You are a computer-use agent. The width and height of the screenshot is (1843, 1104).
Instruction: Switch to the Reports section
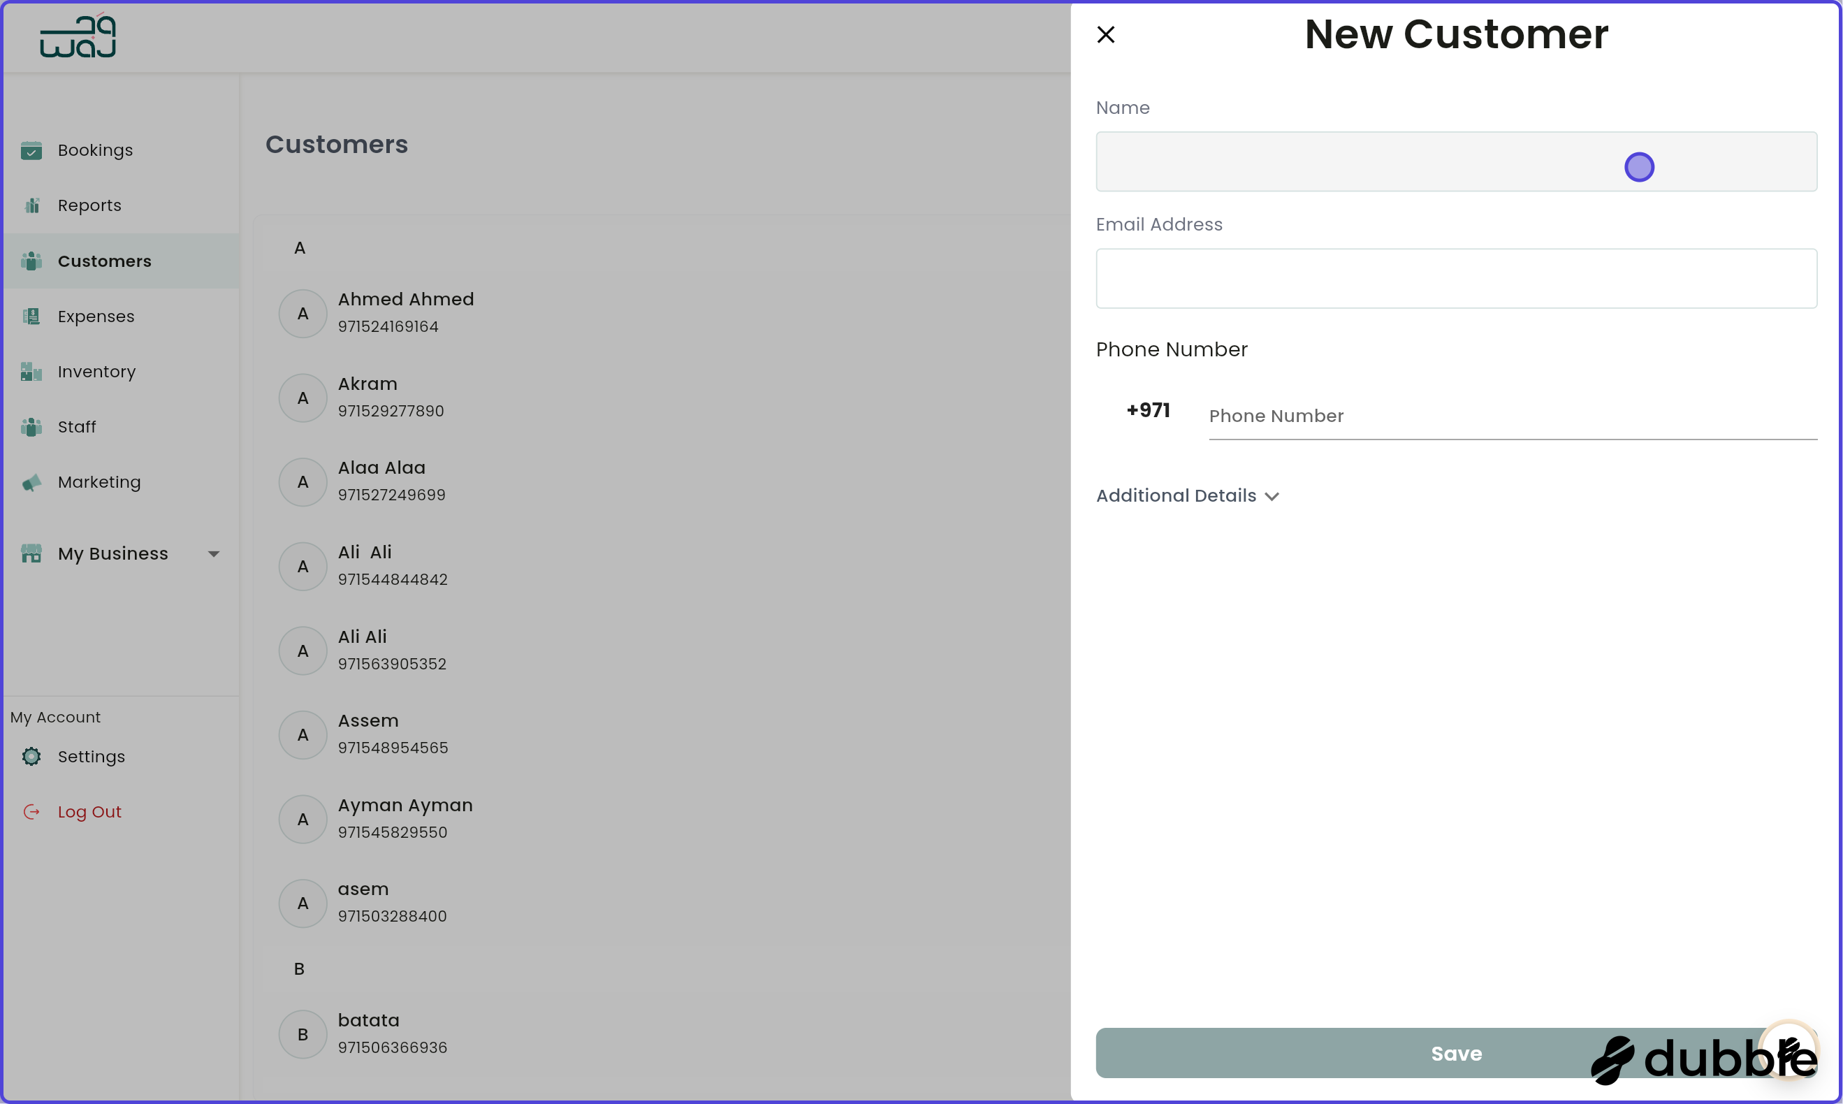click(89, 205)
